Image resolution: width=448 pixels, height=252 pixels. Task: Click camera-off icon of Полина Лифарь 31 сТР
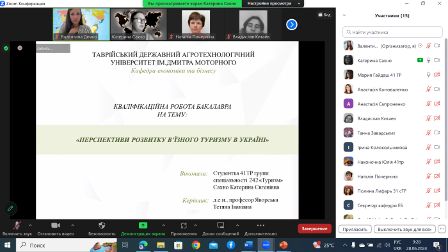(437, 191)
